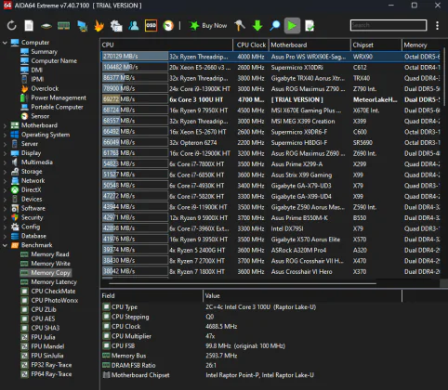Expand the Network tree node

click(5, 181)
